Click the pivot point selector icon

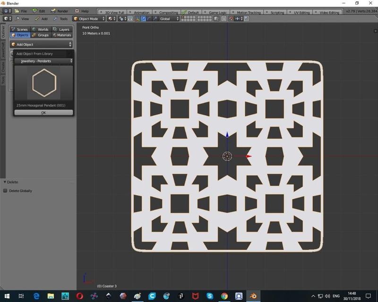coord(122,19)
